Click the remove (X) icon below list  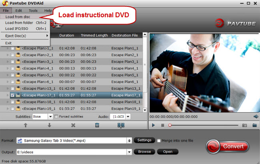click(x=73, y=125)
